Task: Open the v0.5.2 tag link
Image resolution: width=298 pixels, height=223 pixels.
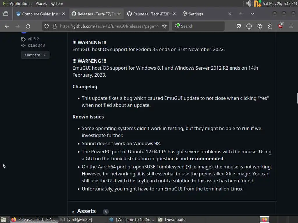Action: [x=33, y=39]
